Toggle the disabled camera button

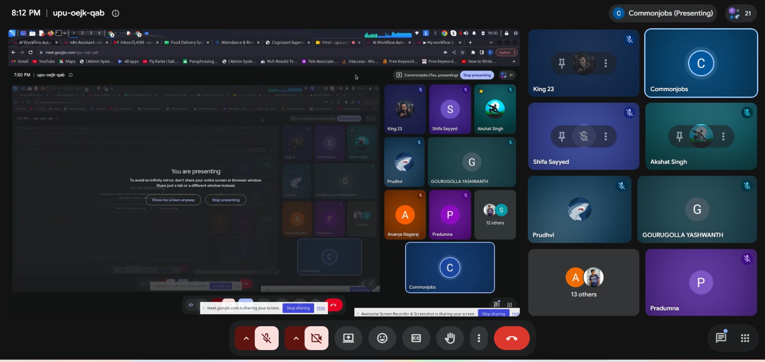pyautogui.click(x=317, y=338)
